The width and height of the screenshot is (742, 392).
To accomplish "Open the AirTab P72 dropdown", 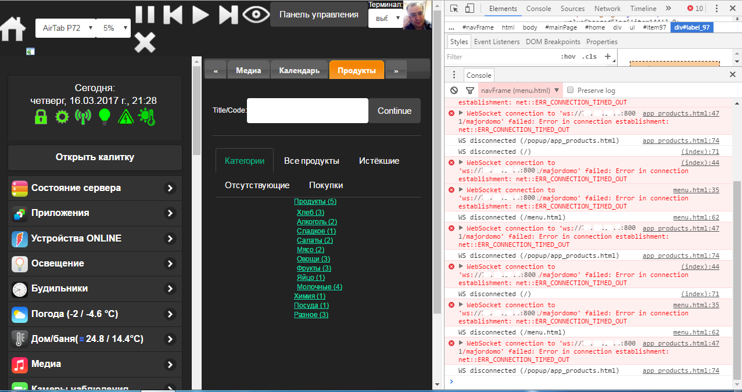I will (x=66, y=28).
